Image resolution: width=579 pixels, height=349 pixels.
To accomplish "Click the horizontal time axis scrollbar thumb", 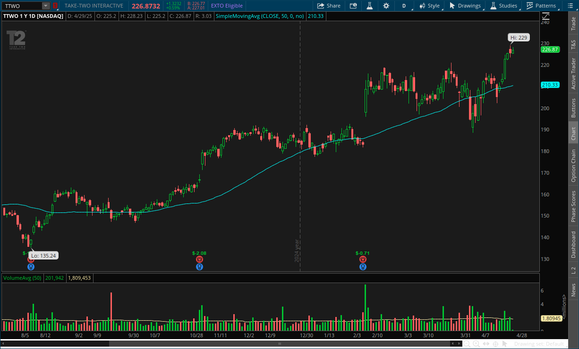I will 279,344.
